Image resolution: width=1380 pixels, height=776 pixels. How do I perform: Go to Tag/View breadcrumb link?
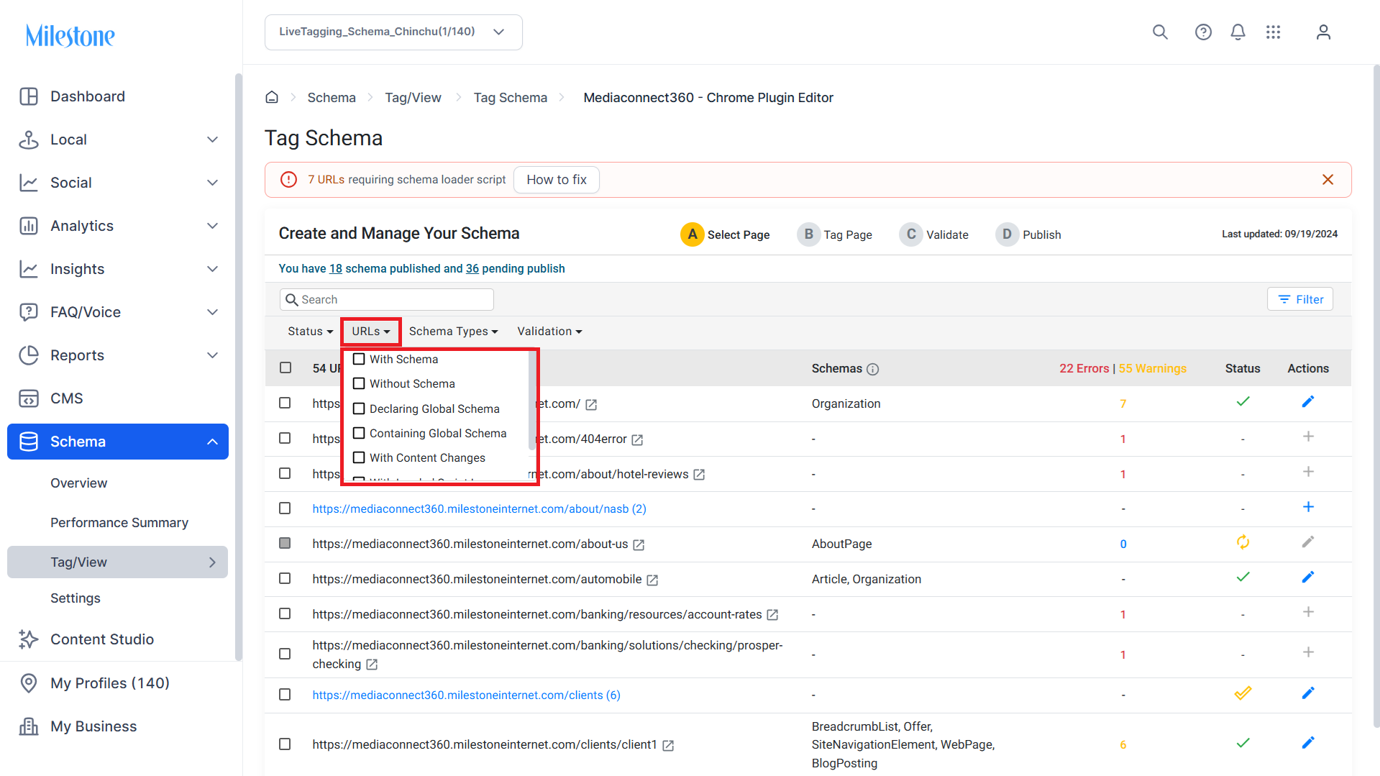(413, 98)
